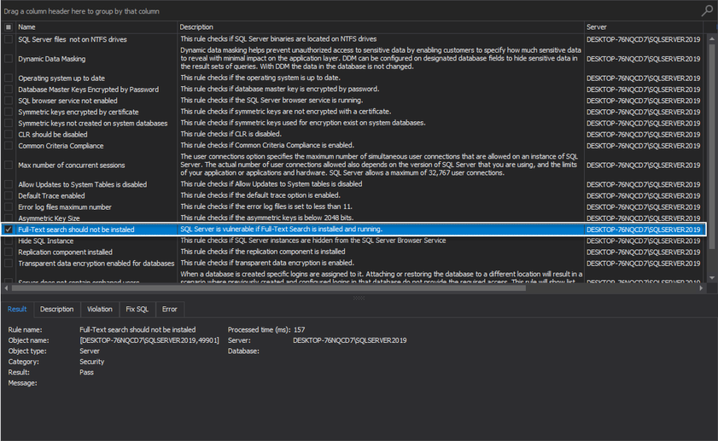Switch to the Violation tab

(100, 308)
